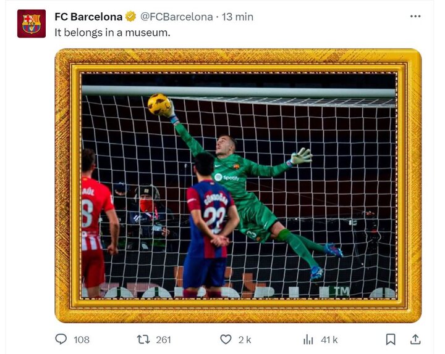Click the 108 replies count
This screenshot has height=354, width=445.
click(x=82, y=340)
